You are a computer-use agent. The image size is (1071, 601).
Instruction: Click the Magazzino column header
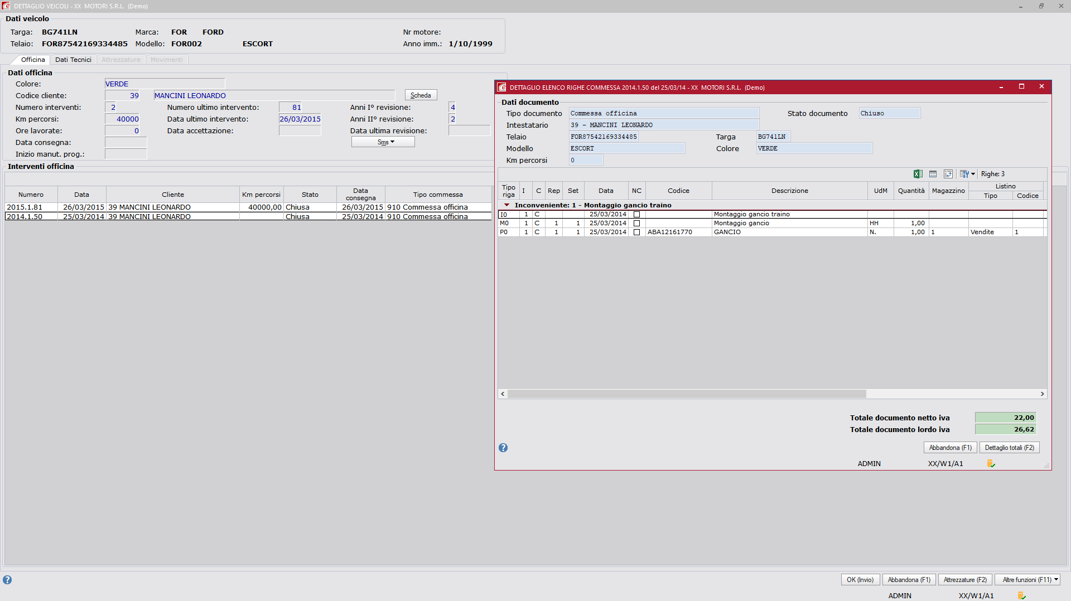pyautogui.click(x=948, y=191)
